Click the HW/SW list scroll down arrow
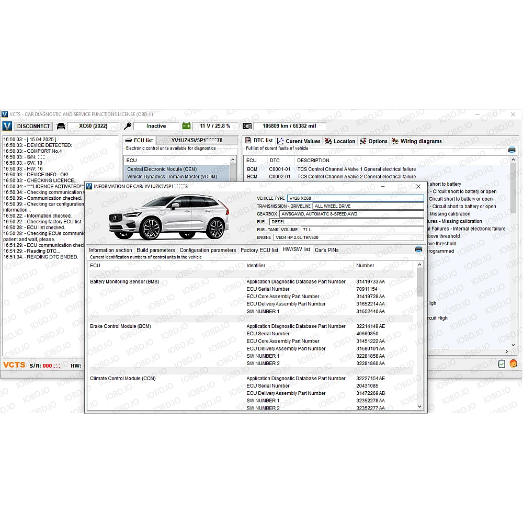 [419, 406]
